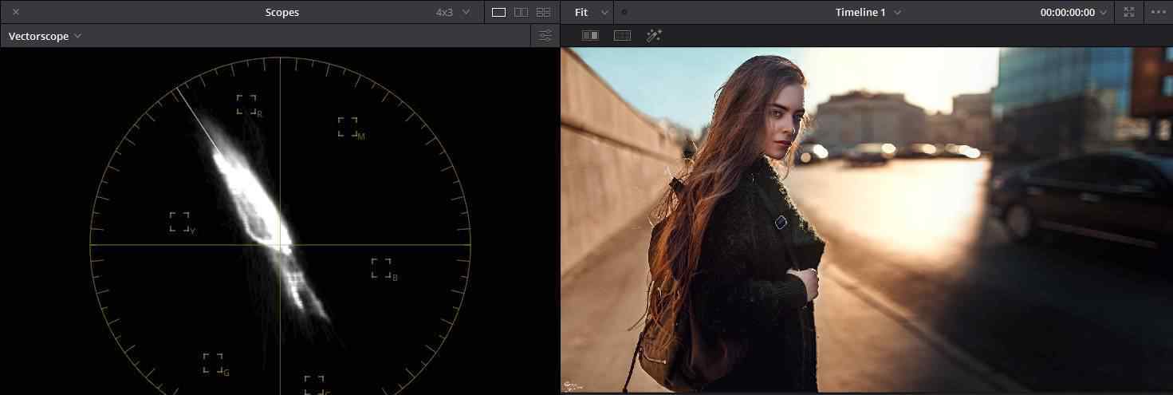Open the Timeline 1 dropdown
The image size is (1173, 395).
click(x=868, y=12)
